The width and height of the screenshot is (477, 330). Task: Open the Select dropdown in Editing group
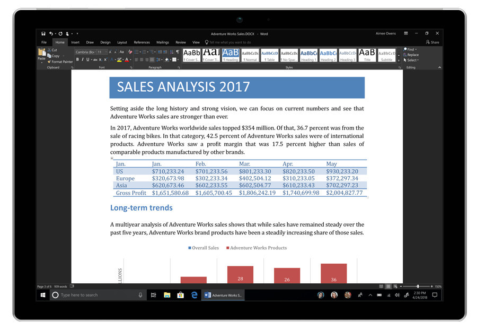(x=411, y=60)
